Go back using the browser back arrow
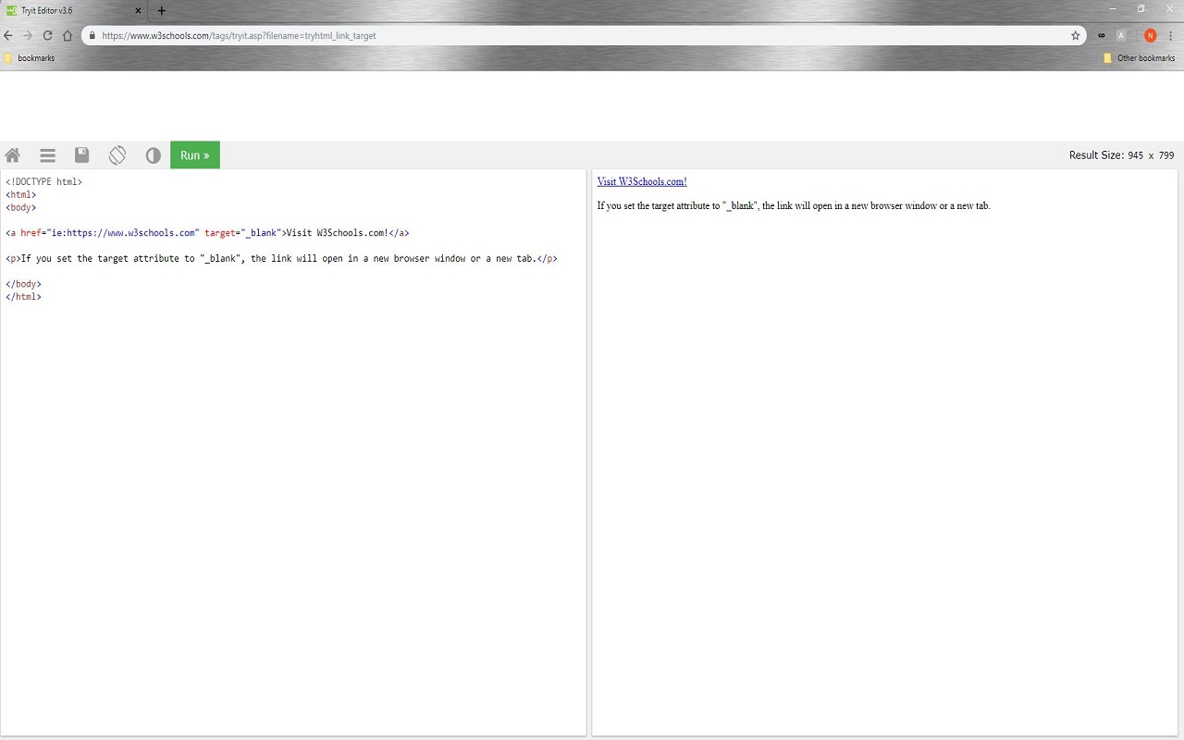1184x740 pixels. [x=8, y=35]
